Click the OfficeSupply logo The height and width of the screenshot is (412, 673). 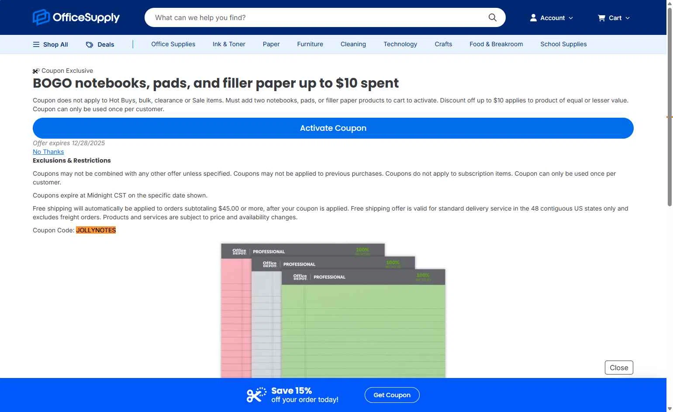(76, 17)
